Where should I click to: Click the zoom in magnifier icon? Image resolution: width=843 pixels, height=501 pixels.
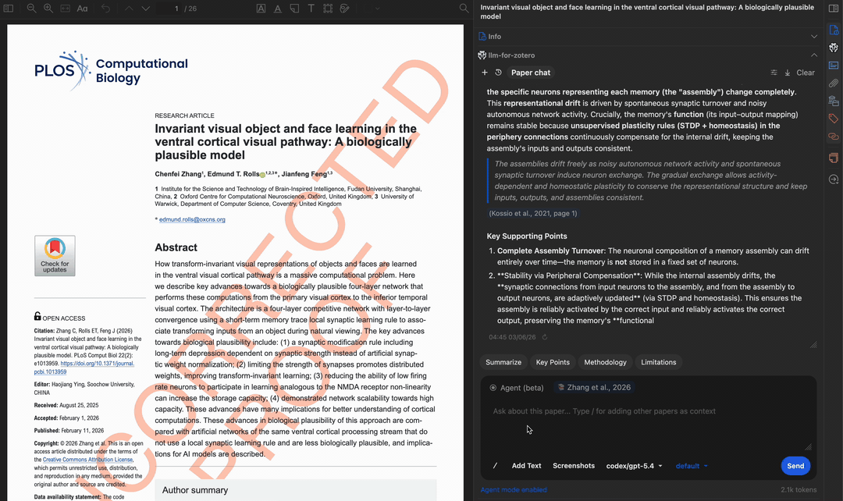click(x=48, y=9)
